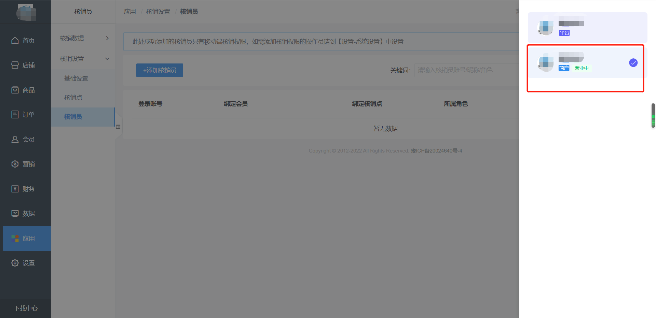Click the colorful 应用 apps icon

pyautogui.click(x=15, y=238)
